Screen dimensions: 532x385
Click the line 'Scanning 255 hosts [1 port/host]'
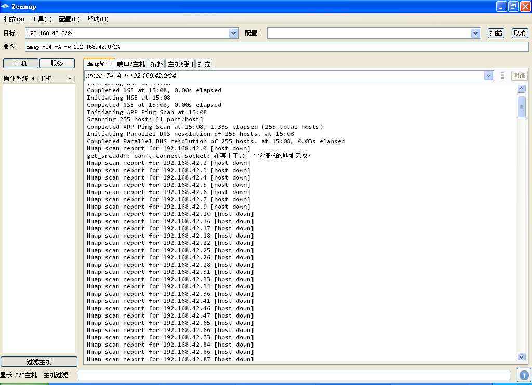pyautogui.click(x=145, y=119)
